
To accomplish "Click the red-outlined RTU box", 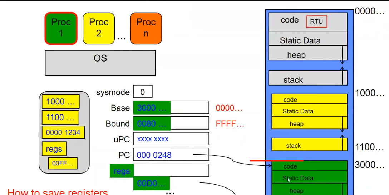I will pyautogui.click(x=316, y=21).
